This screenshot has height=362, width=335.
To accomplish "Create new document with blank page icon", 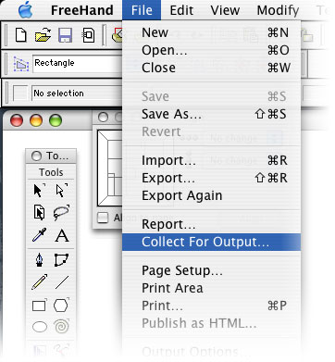I will coord(21,35).
